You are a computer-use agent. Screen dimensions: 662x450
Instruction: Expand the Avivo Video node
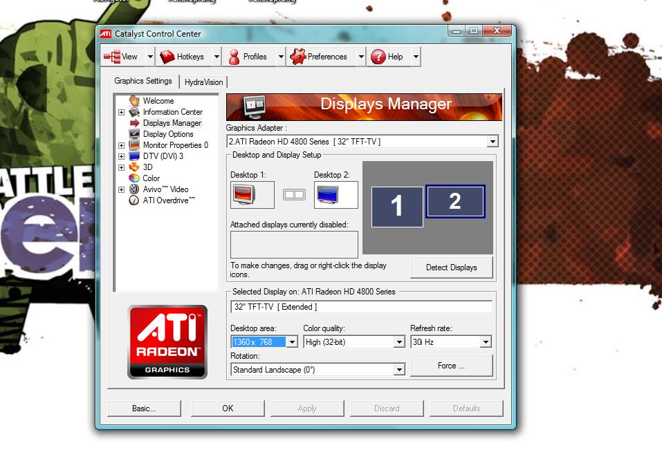[x=122, y=190]
